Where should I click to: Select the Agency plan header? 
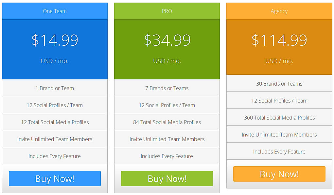279,11
